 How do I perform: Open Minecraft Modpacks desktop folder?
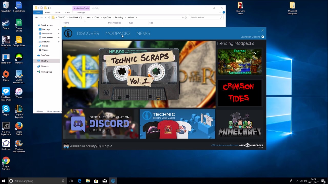click(x=292, y=8)
